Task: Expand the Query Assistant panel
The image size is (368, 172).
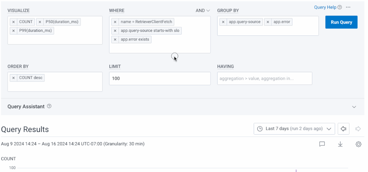Action: pyautogui.click(x=354, y=107)
